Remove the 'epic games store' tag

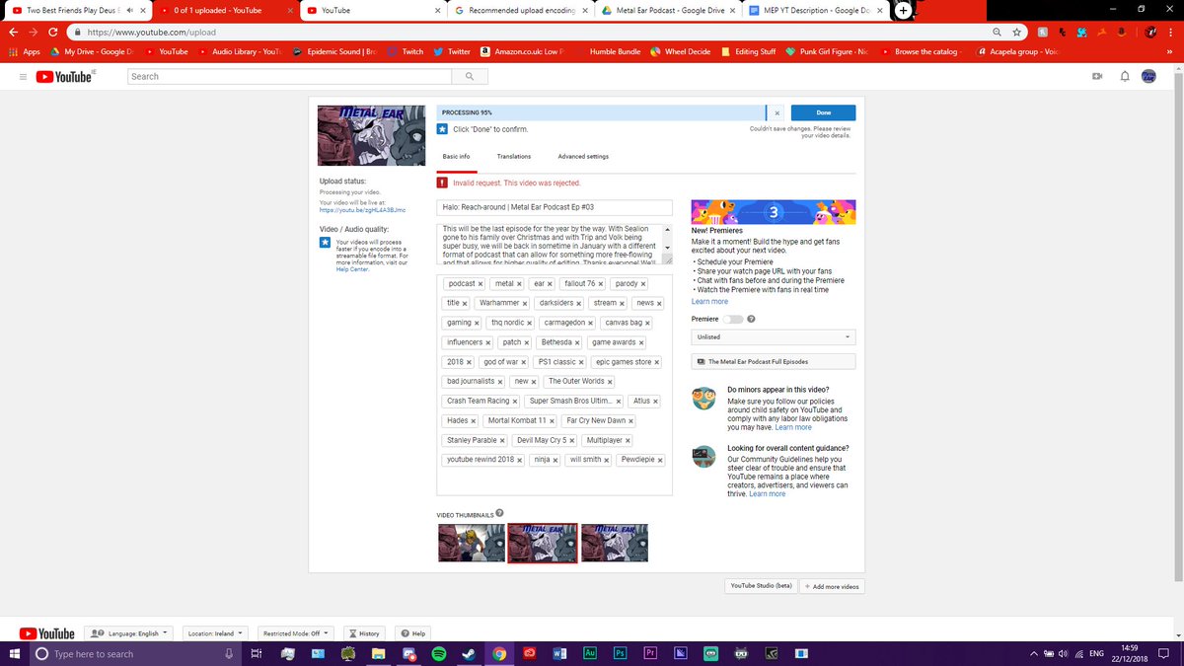click(657, 362)
